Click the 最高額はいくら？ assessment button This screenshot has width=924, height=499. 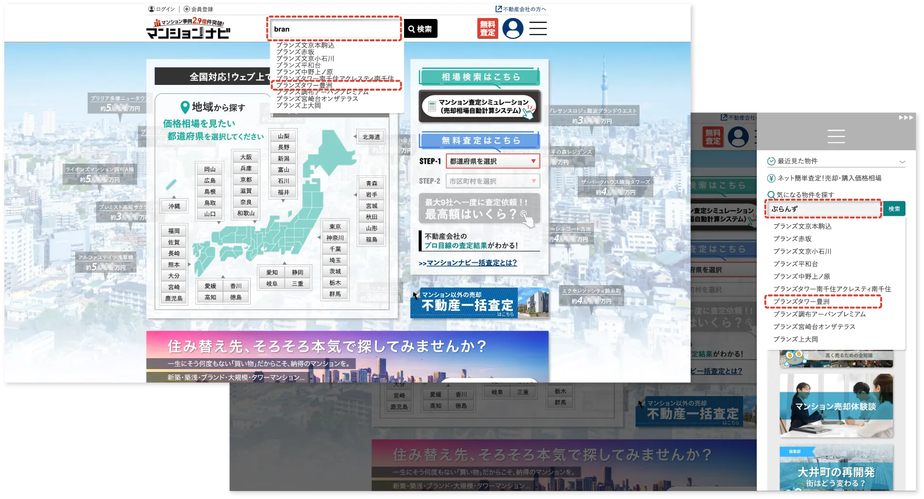[x=480, y=208]
